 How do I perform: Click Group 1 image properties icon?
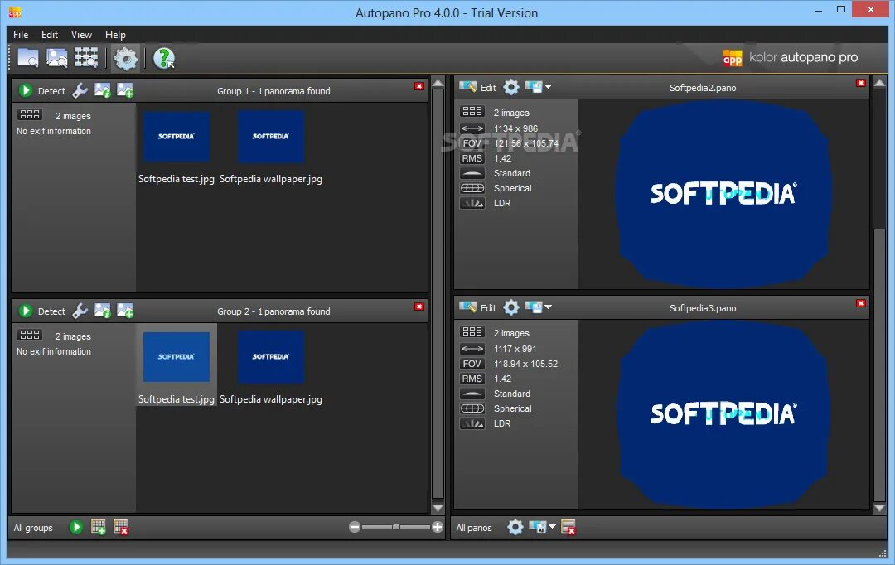tap(103, 90)
